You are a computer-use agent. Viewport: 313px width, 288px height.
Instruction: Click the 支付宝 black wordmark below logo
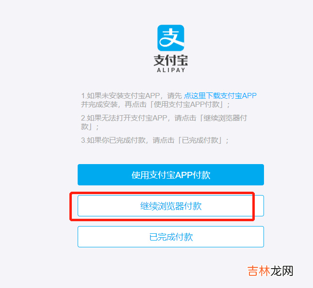click(171, 61)
